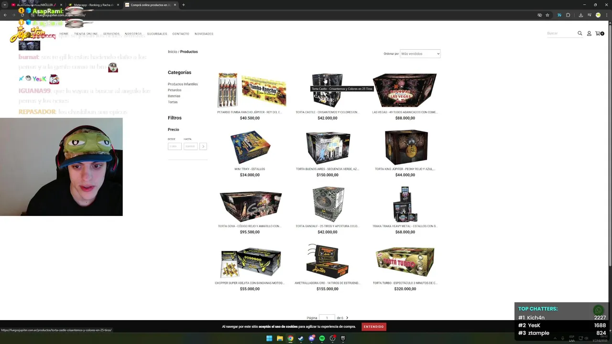Open the browser downloads icon
The height and width of the screenshot is (344, 612).
pos(580,15)
